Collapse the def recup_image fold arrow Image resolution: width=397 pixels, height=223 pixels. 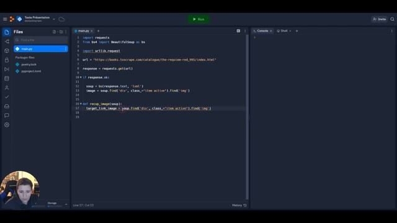pos(81,104)
